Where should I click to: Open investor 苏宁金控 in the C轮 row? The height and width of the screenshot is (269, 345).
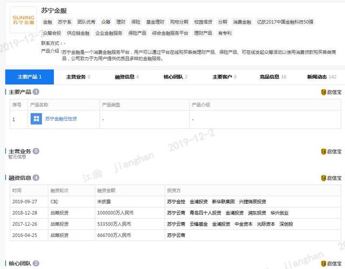[176, 202]
